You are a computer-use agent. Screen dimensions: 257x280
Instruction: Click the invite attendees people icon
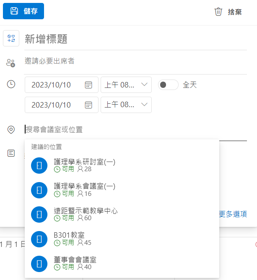coord(10,63)
